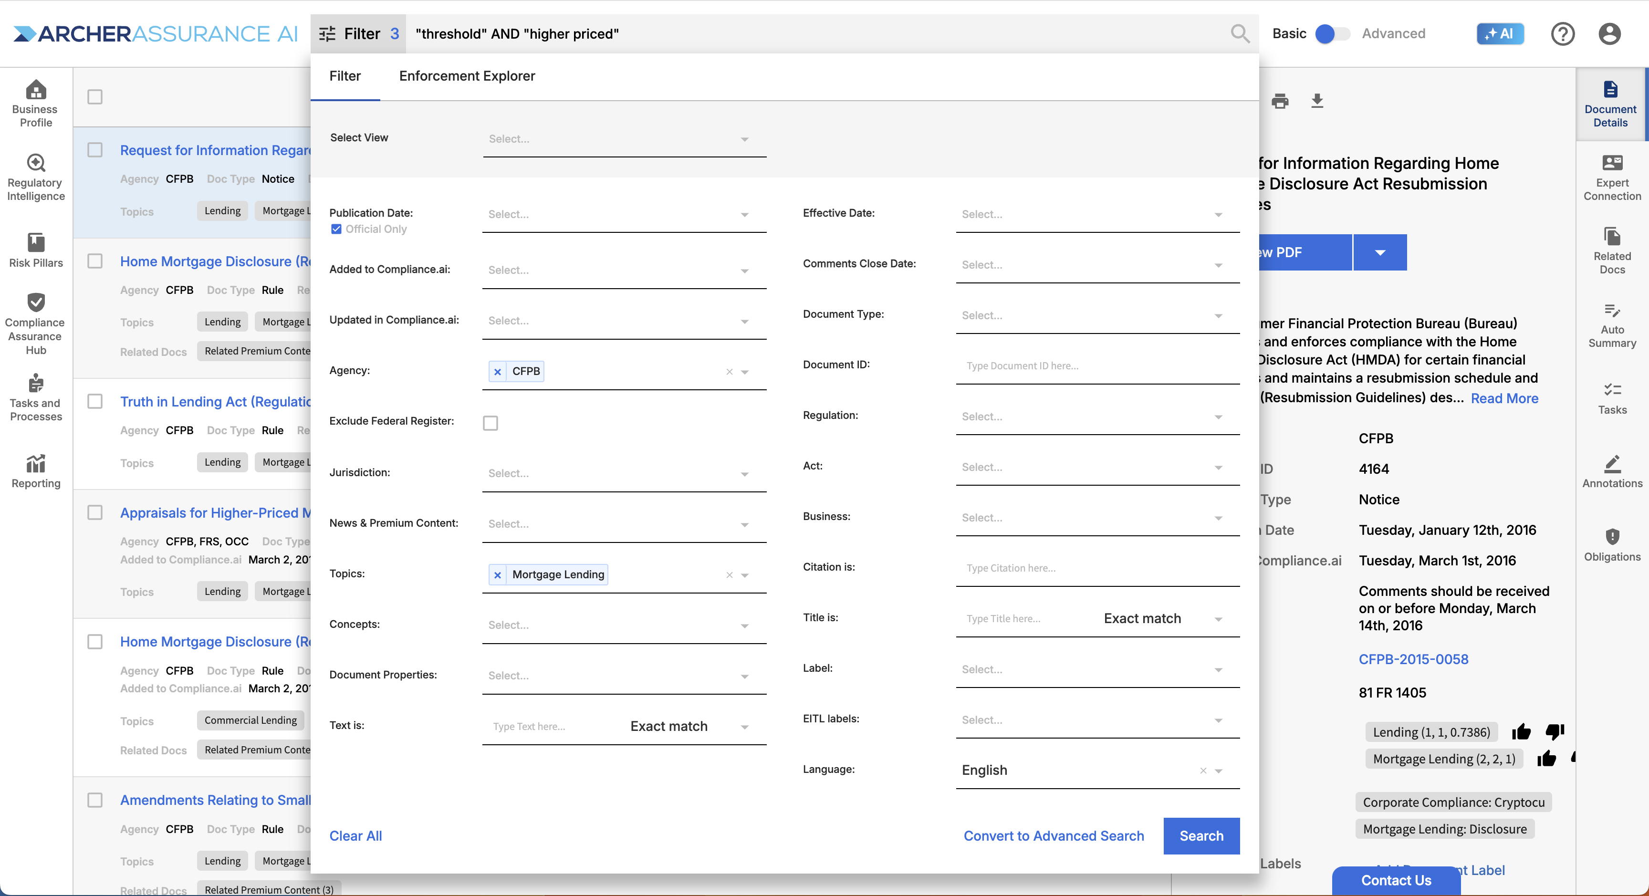Image resolution: width=1649 pixels, height=896 pixels.
Task: Open the PDF button dropdown arrow
Action: [x=1380, y=252]
